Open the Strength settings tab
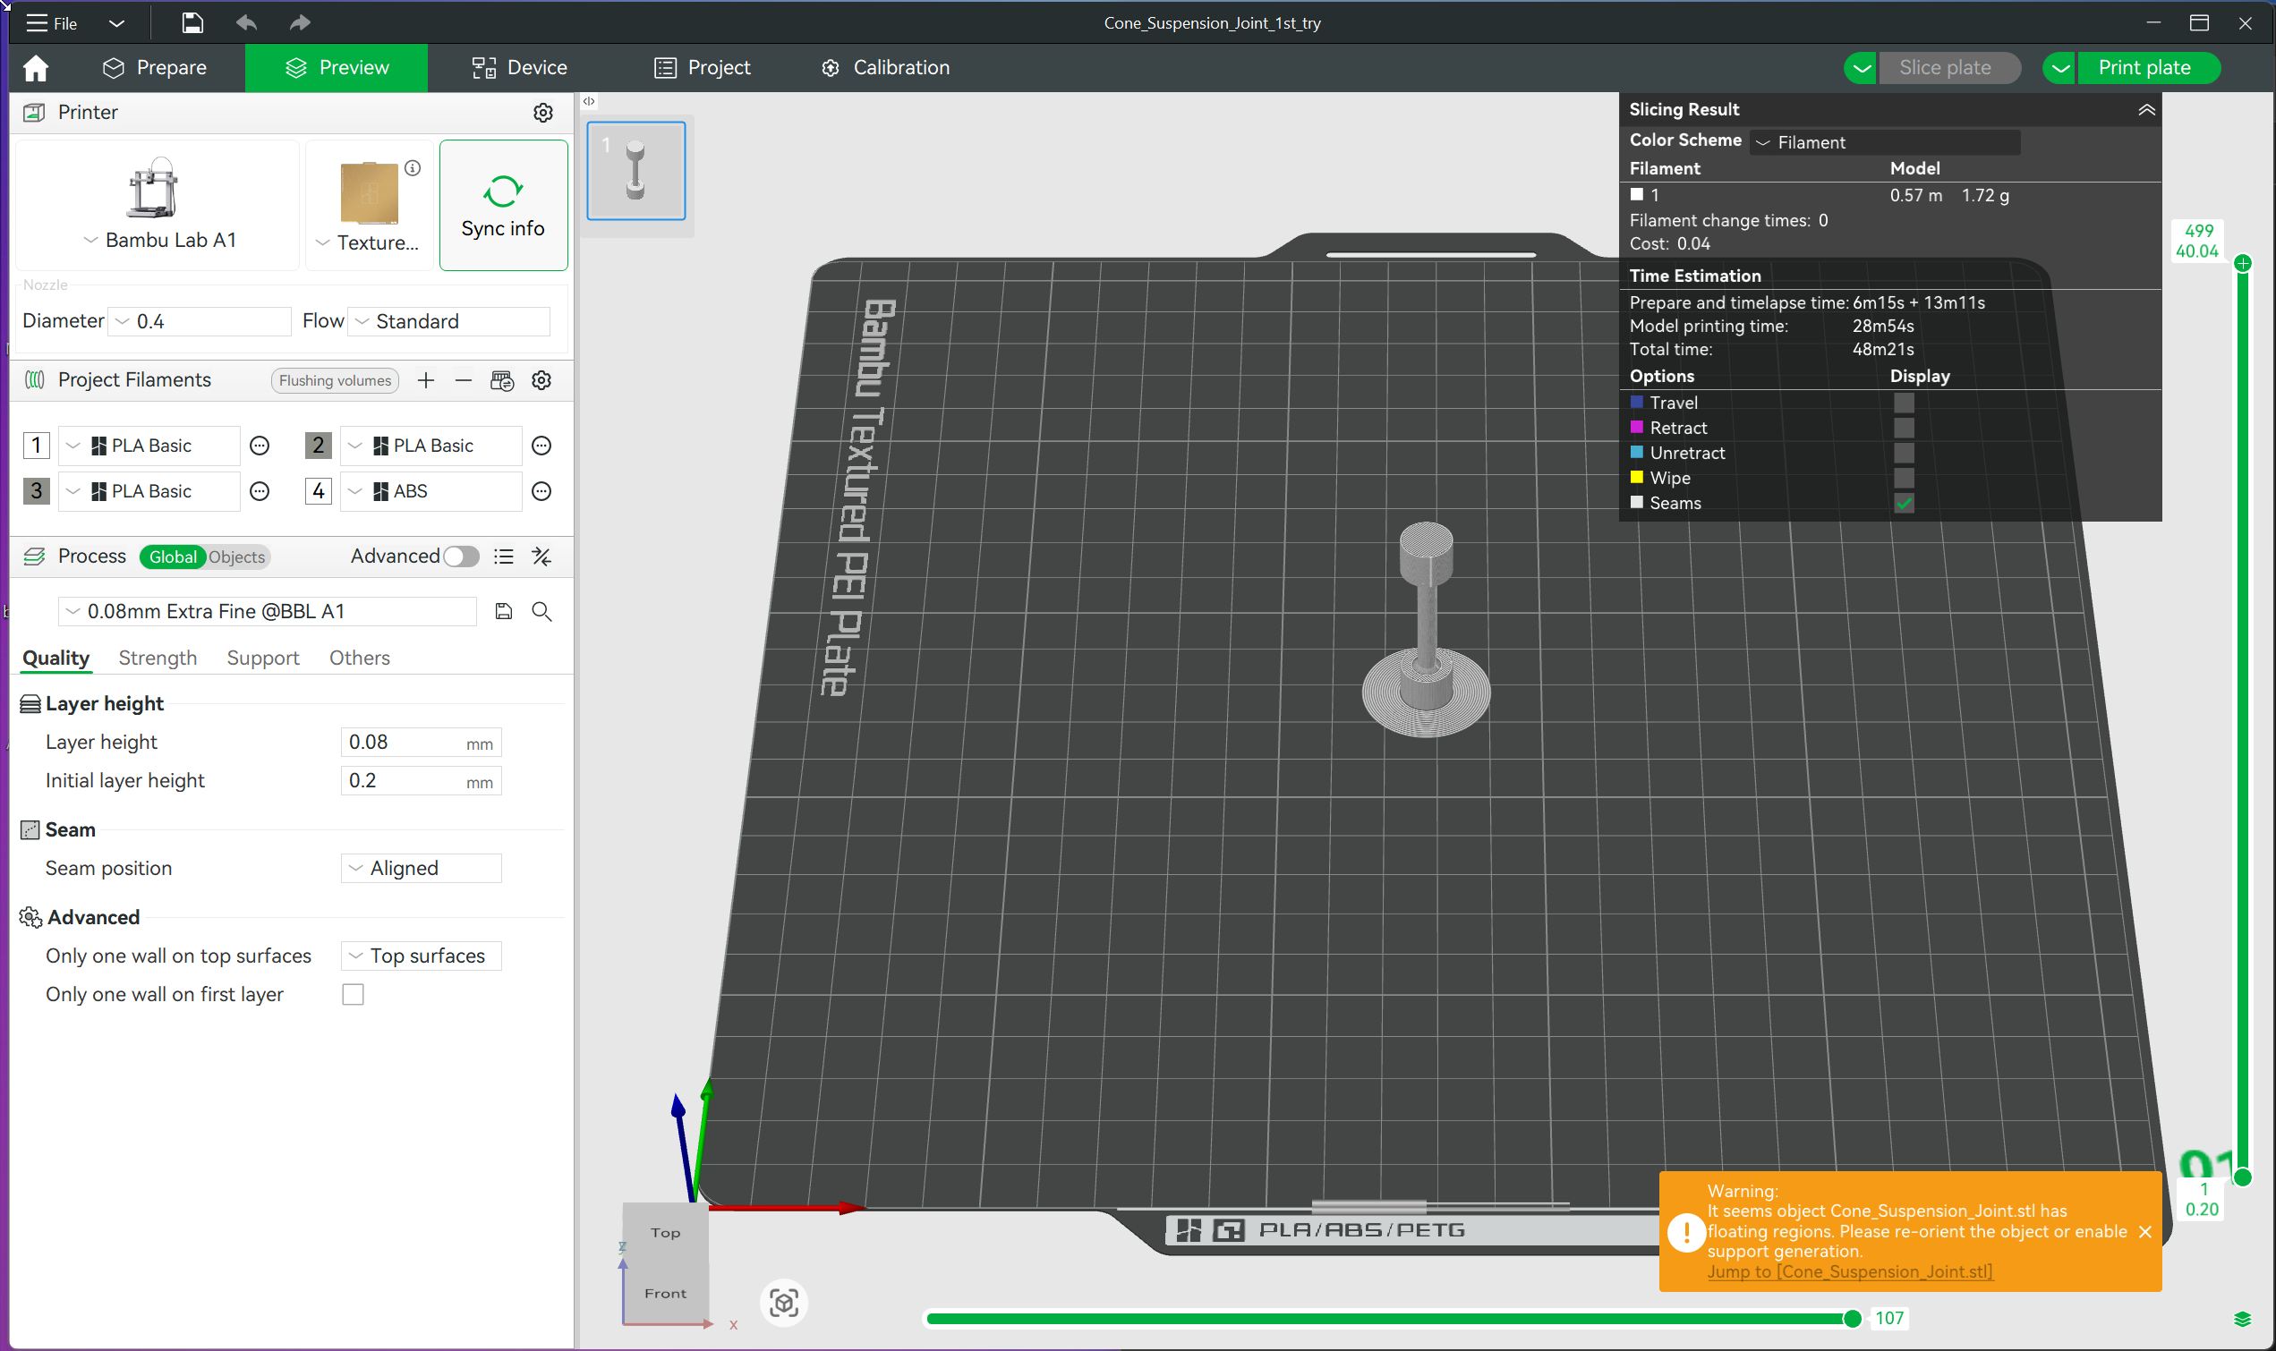The width and height of the screenshot is (2276, 1351). [x=158, y=659]
